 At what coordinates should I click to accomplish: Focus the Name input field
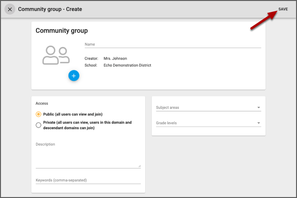pyautogui.click(x=172, y=44)
